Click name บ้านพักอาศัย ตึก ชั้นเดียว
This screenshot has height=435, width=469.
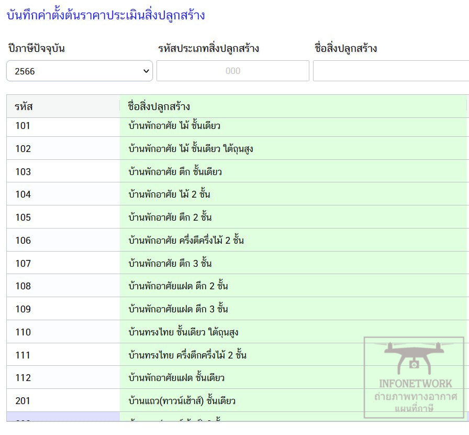coord(175,172)
